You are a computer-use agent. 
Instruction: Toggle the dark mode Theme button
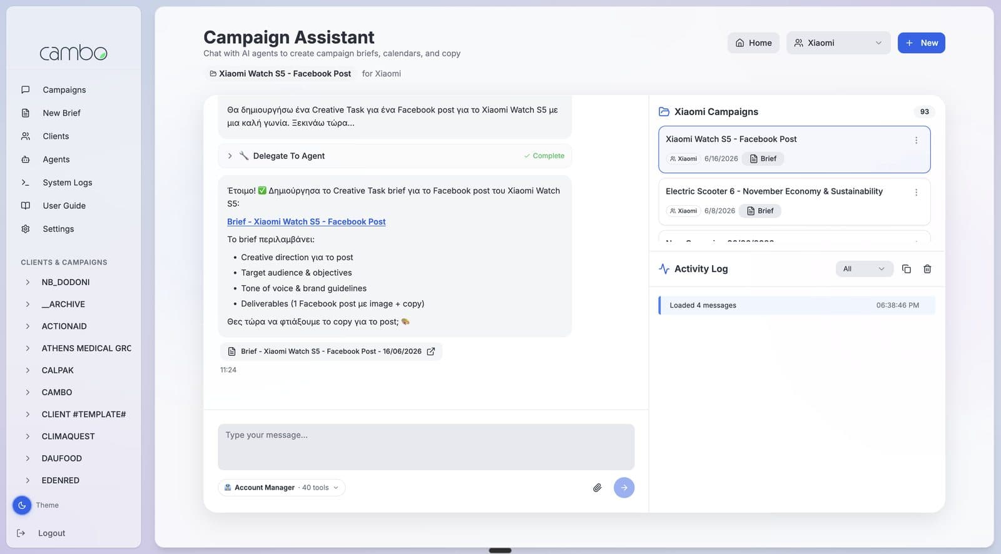[22, 505]
